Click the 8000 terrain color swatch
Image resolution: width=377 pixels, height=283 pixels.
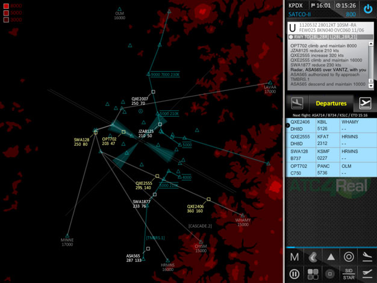[6, 6]
